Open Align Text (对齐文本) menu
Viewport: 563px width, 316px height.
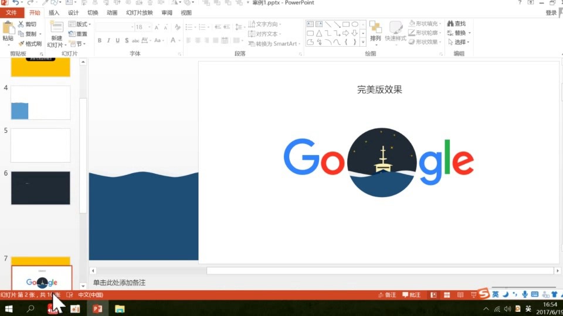pos(264,34)
